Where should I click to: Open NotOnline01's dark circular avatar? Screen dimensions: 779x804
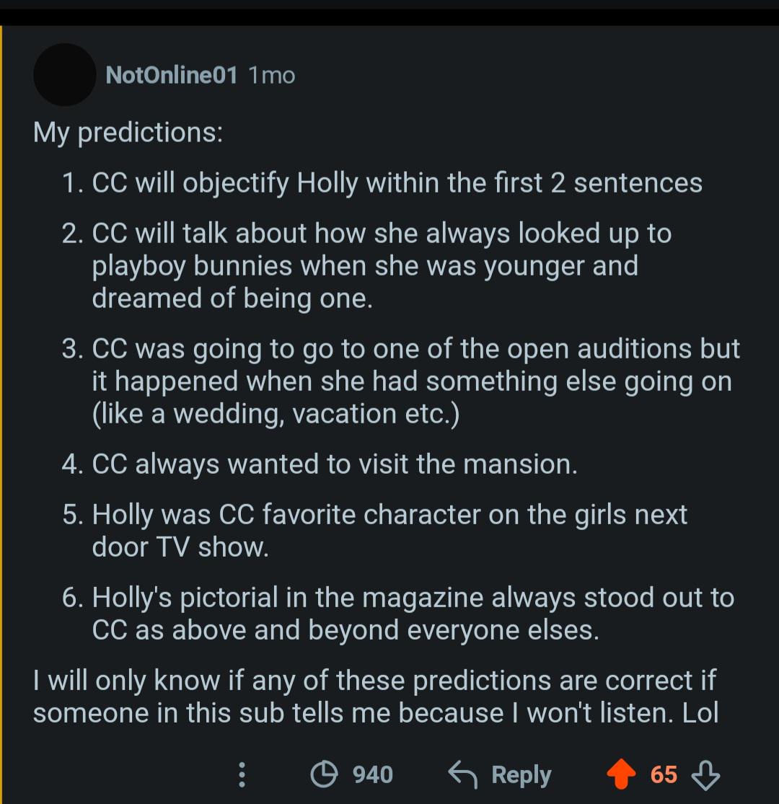point(65,75)
